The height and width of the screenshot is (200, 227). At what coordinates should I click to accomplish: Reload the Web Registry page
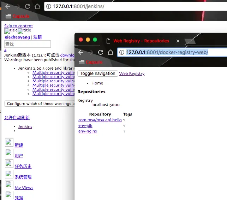point(101,52)
